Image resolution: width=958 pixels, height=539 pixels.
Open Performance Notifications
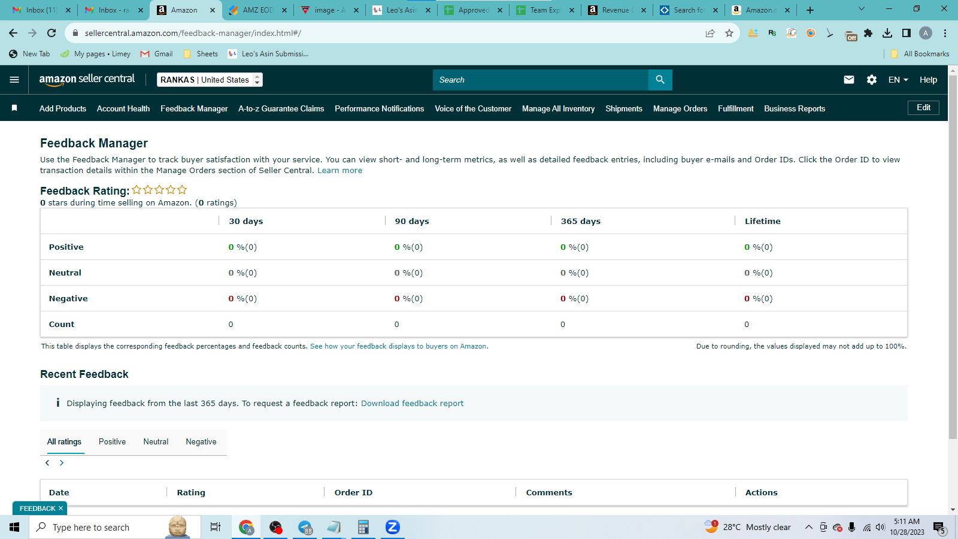(379, 108)
